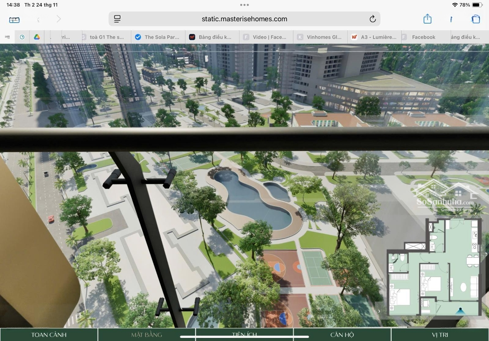Select the TOAN CẢNH menu item

pyautogui.click(x=49, y=335)
